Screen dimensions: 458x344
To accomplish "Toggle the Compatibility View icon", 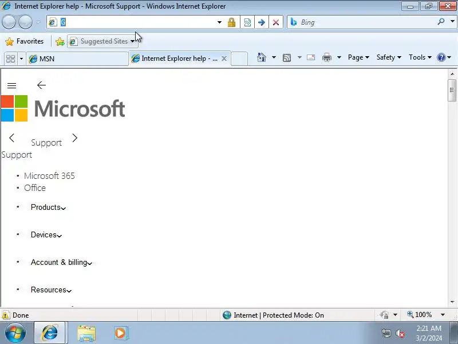I will (247, 22).
